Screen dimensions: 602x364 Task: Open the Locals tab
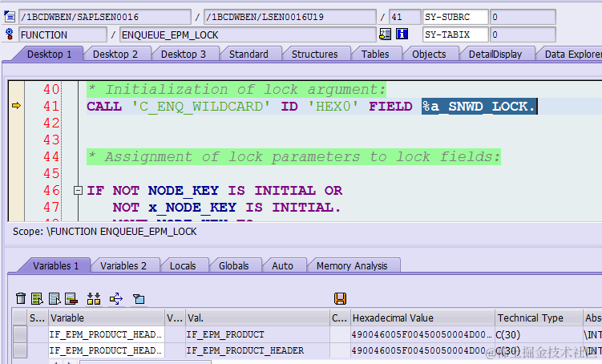tap(183, 265)
